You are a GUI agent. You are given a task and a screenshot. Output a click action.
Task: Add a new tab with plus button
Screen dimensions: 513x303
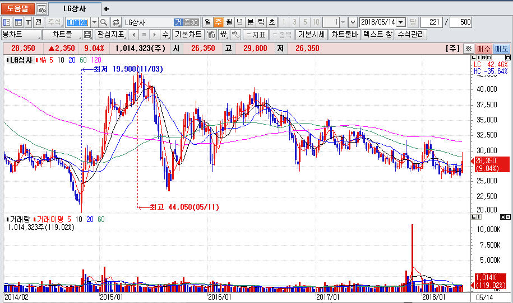[107, 9]
